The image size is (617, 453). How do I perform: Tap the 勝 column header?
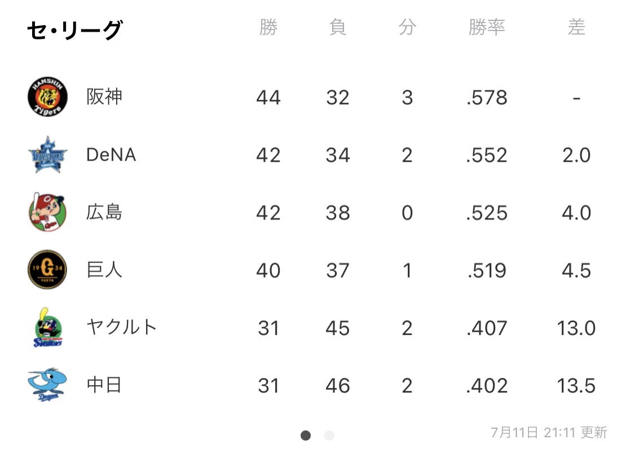tap(268, 28)
